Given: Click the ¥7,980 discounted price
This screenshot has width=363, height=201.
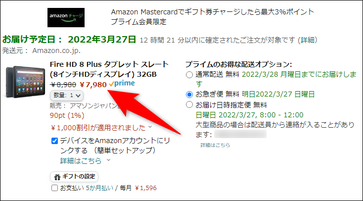Looking at the screenshot, I should point(93,85).
